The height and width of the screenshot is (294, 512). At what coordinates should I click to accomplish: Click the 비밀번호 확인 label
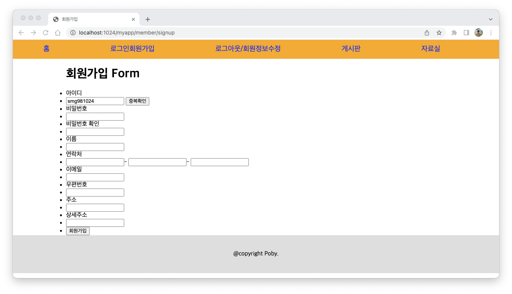(82, 124)
